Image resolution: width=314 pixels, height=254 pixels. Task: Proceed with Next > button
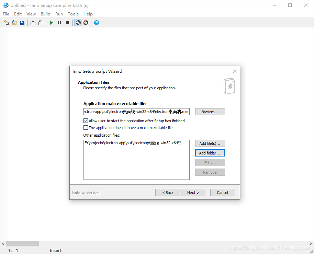(x=193, y=192)
